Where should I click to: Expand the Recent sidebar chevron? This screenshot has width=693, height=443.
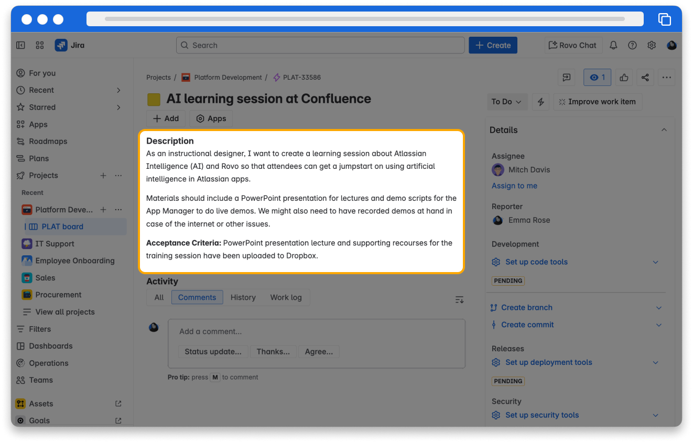pyautogui.click(x=118, y=90)
